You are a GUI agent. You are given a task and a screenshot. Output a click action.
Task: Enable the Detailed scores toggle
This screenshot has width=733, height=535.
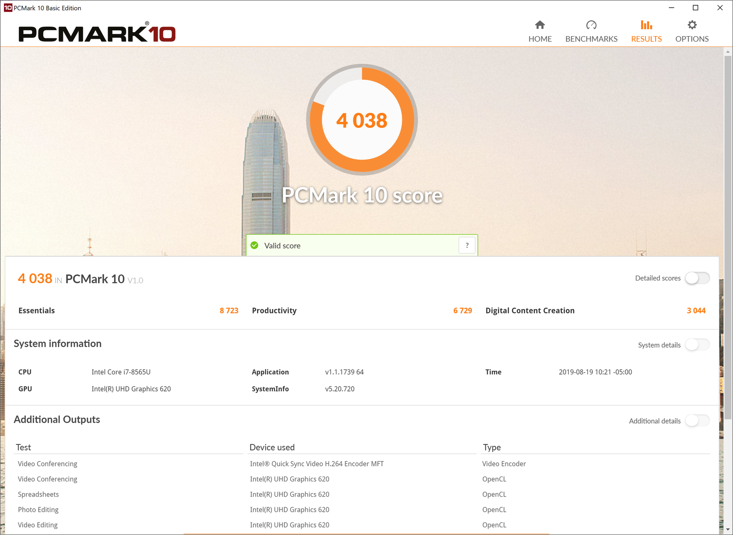[x=697, y=278]
